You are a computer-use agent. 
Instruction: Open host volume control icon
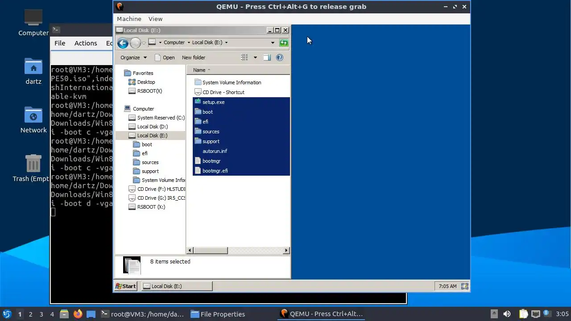pos(507,314)
